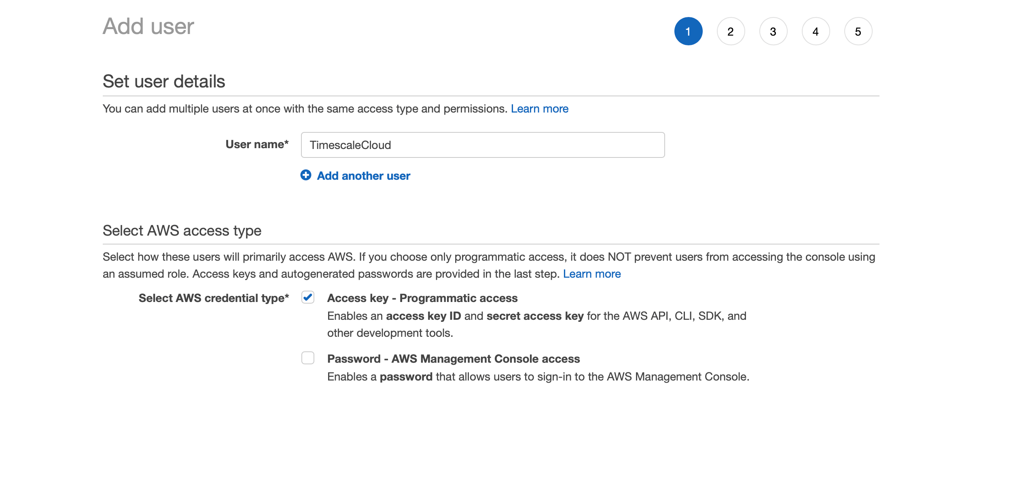Viewport: 1013px width, 489px height.
Task: Jump to step 2 in the wizard
Action: click(731, 31)
